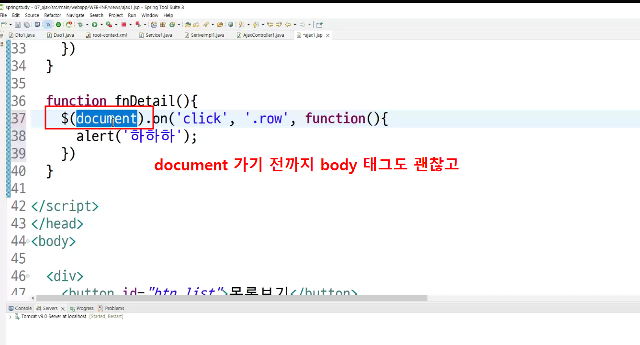
Task: Open the File menu
Action: [x=3, y=15]
